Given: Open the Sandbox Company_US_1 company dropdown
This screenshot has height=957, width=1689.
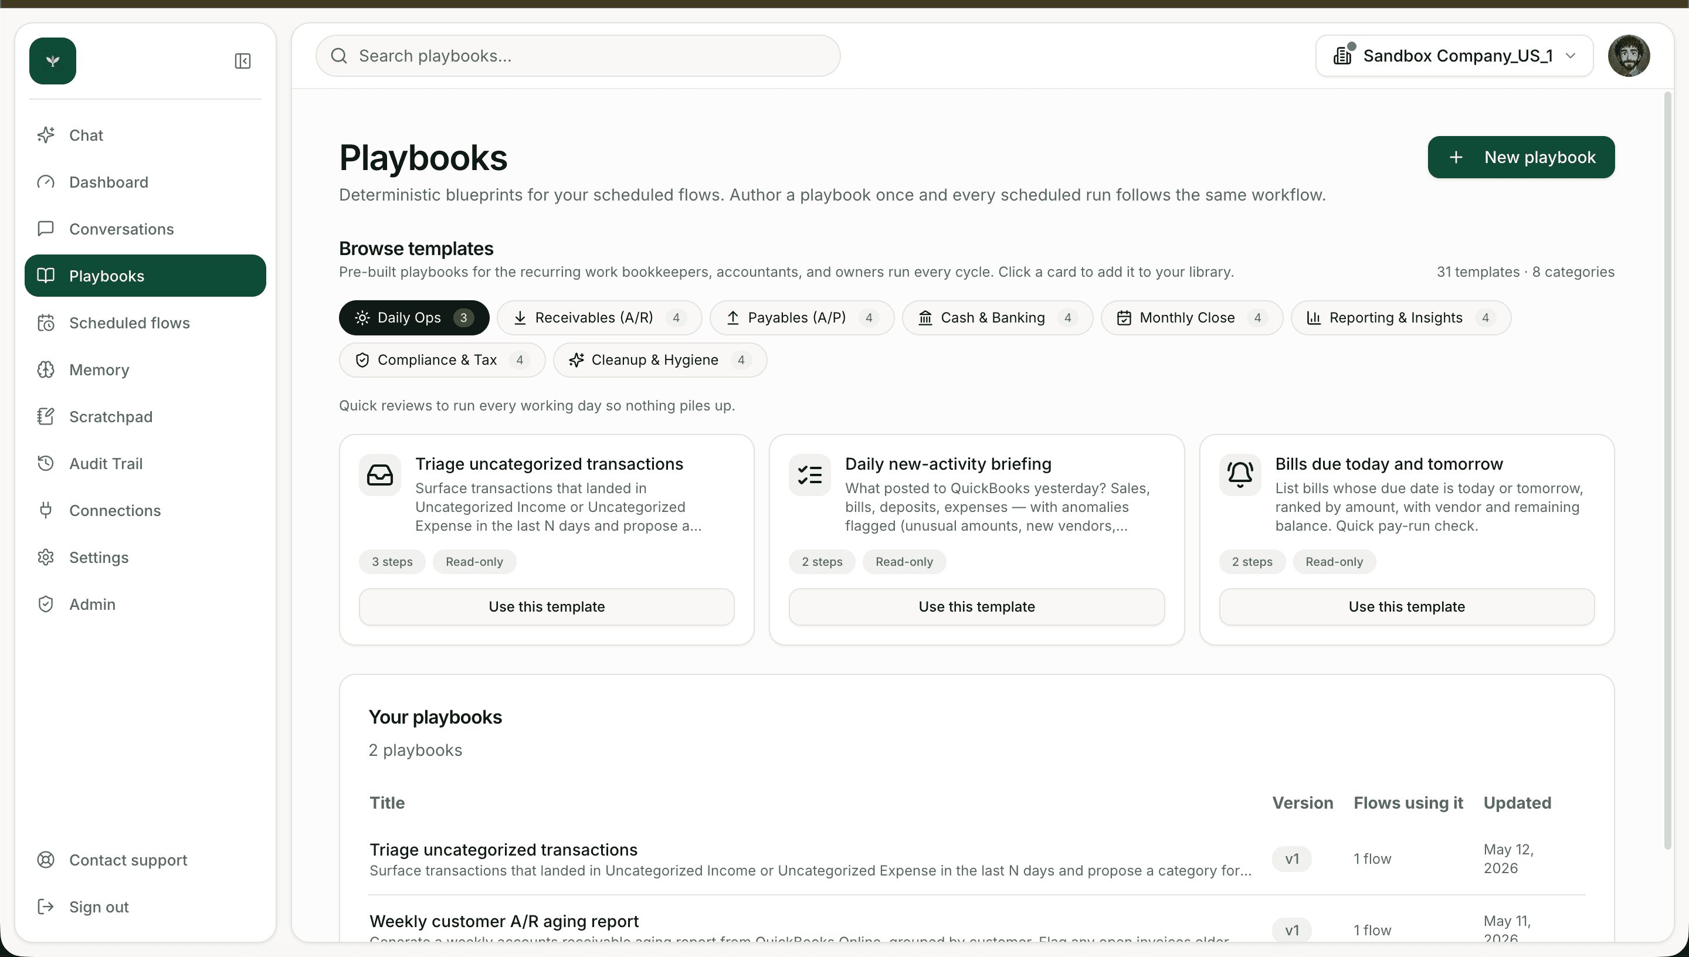Looking at the screenshot, I should tap(1454, 56).
